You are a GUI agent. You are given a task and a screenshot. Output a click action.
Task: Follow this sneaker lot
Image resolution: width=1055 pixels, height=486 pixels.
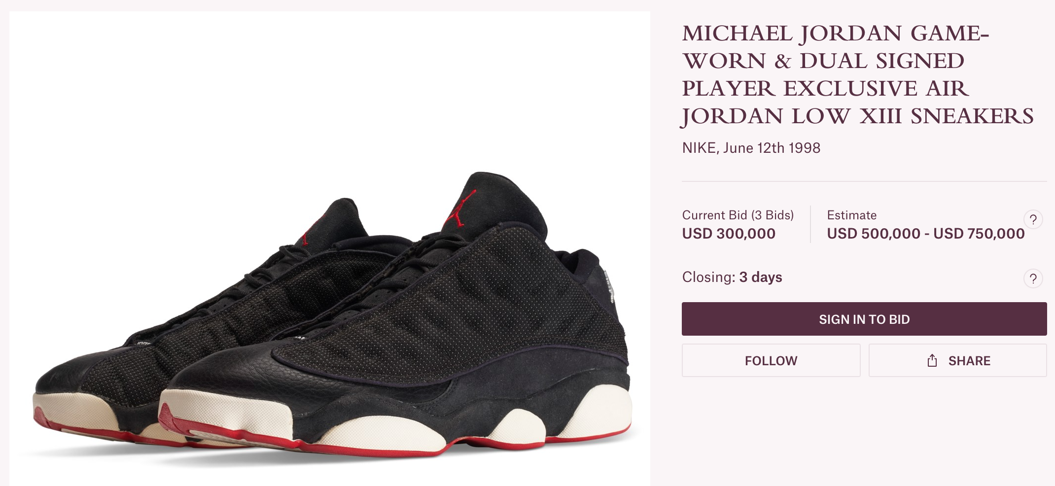(x=771, y=361)
